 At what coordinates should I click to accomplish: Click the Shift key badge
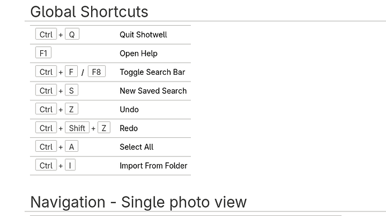pos(77,128)
